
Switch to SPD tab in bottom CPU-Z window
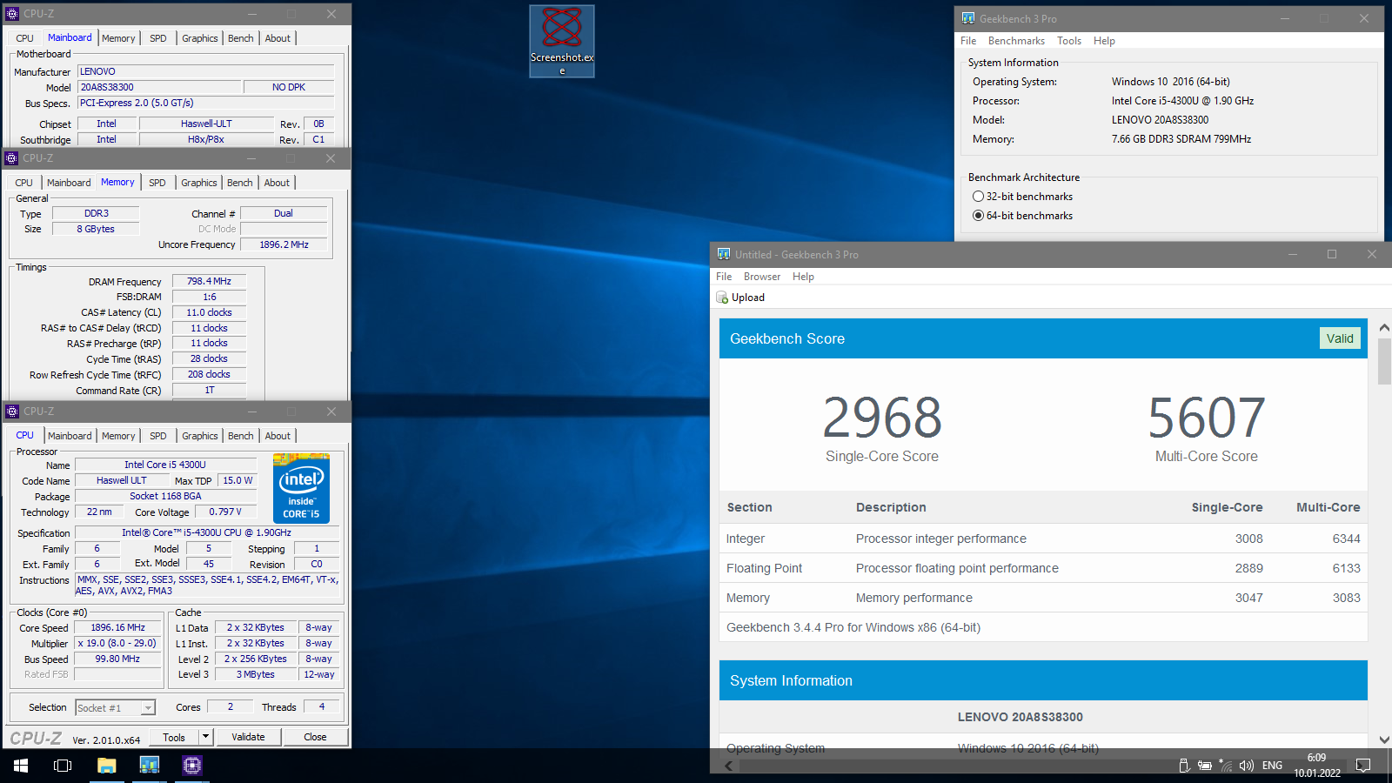tap(157, 436)
